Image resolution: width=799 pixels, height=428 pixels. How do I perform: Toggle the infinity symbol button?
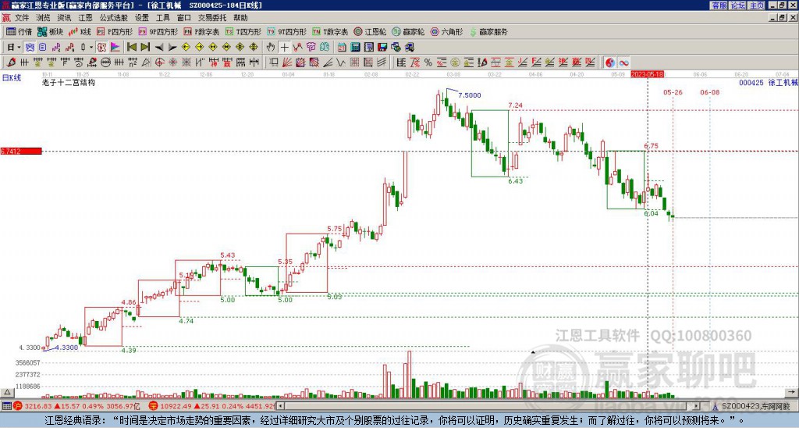[x=623, y=62]
